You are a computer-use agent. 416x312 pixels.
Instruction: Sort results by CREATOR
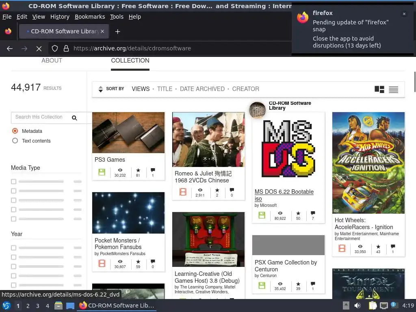246,89
